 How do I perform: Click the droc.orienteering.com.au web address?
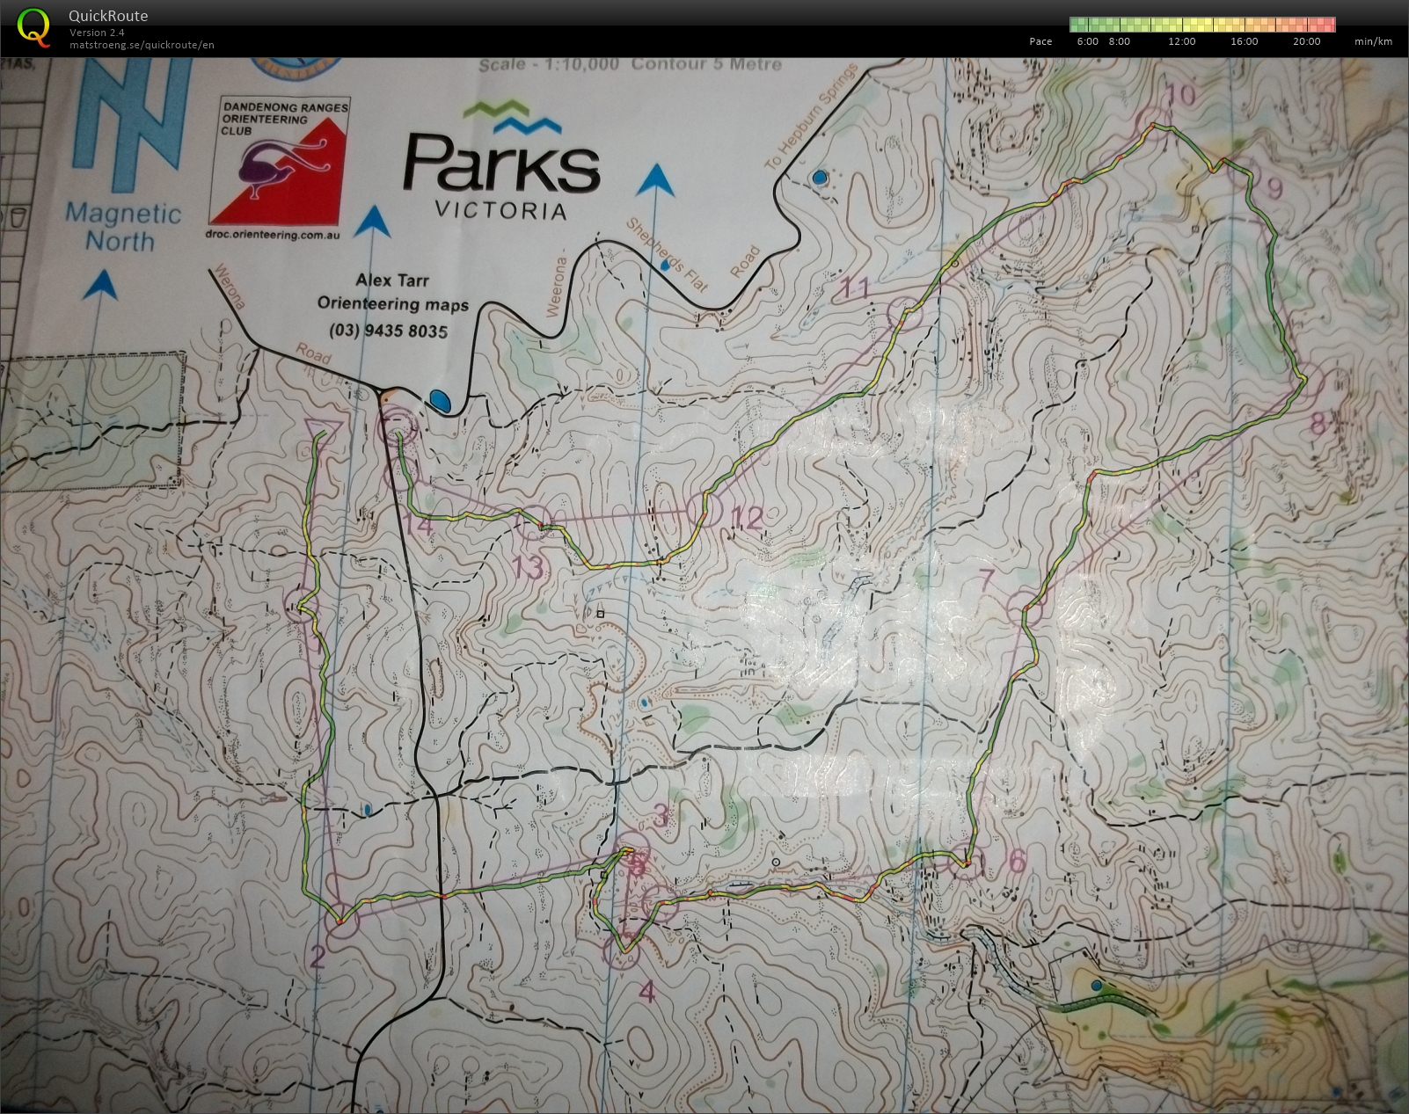274,234
